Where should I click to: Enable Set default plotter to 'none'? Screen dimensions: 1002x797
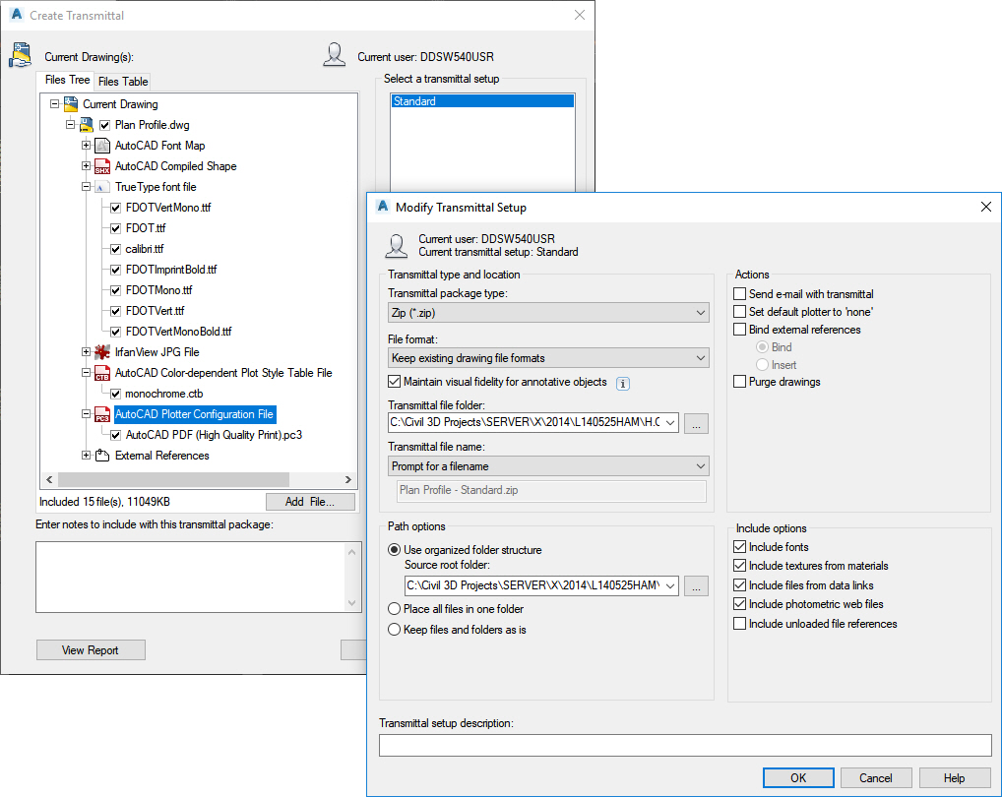coord(739,312)
